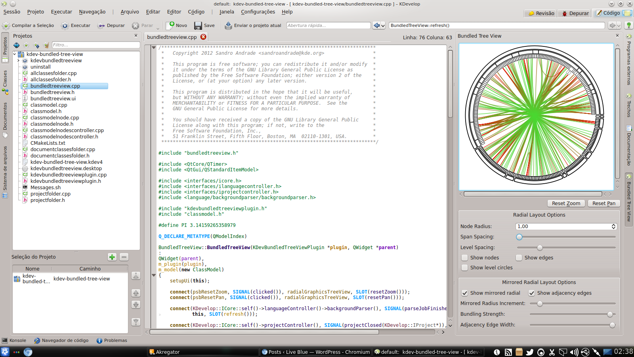Open the Node Radius spin box arrows
Viewport: 634px width, 357px height.
tap(613, 226)
